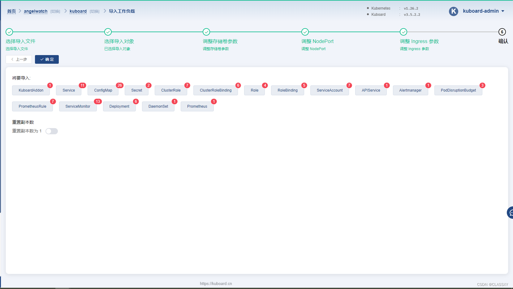Switch namespace via 切换 next to kuboard
513x289 pixels.
coord(95,11)
